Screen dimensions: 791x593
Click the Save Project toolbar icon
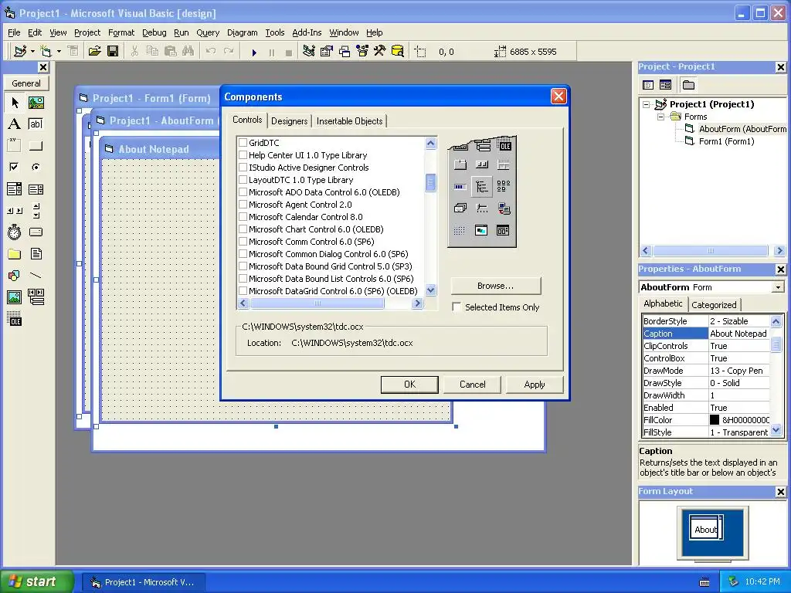click(x=113, y=52)
